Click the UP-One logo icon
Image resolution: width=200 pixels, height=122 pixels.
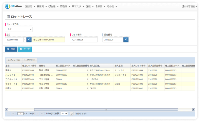coord(7,6)
